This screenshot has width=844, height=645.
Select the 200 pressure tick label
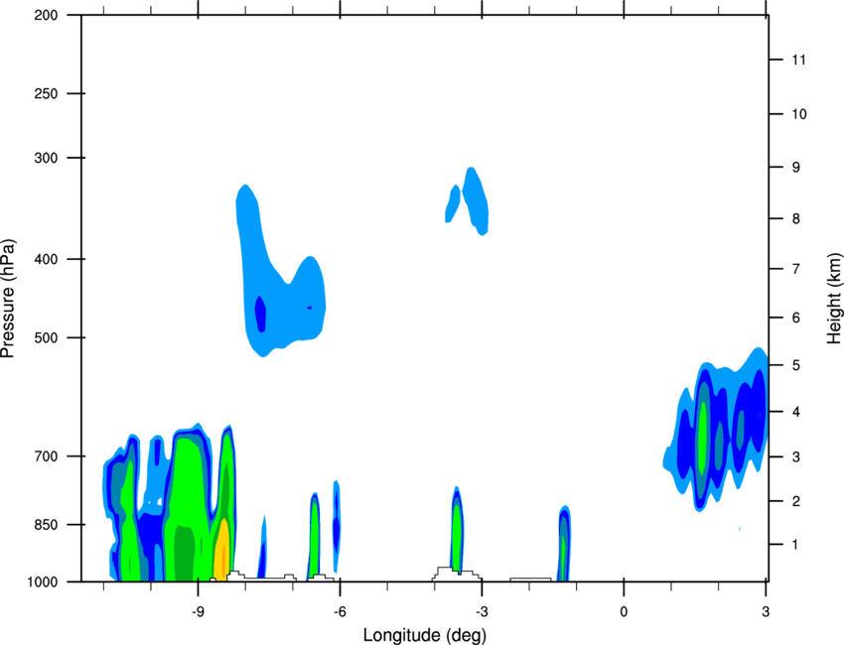pyautogui.click(x=46, y=15)
